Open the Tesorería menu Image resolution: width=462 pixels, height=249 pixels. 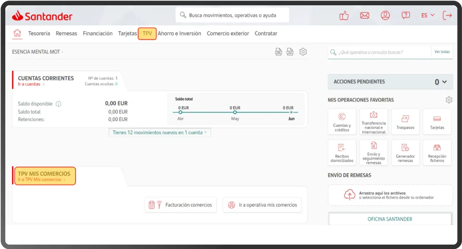[x=39, y=33]
